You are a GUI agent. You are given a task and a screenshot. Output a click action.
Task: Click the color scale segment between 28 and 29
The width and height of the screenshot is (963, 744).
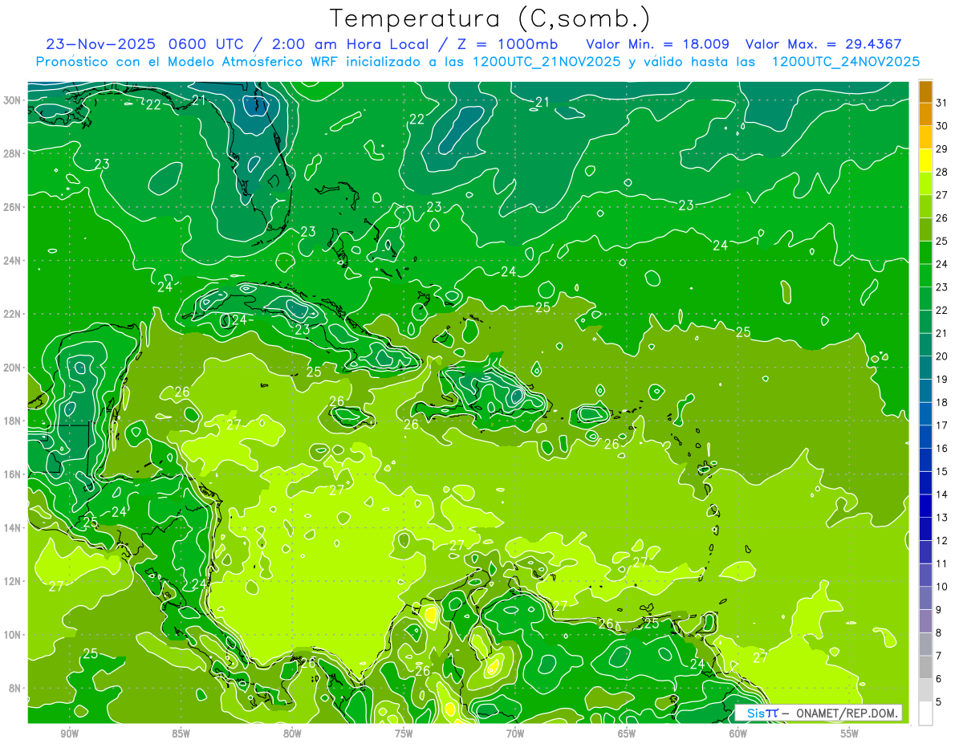[x=925, y=160]
